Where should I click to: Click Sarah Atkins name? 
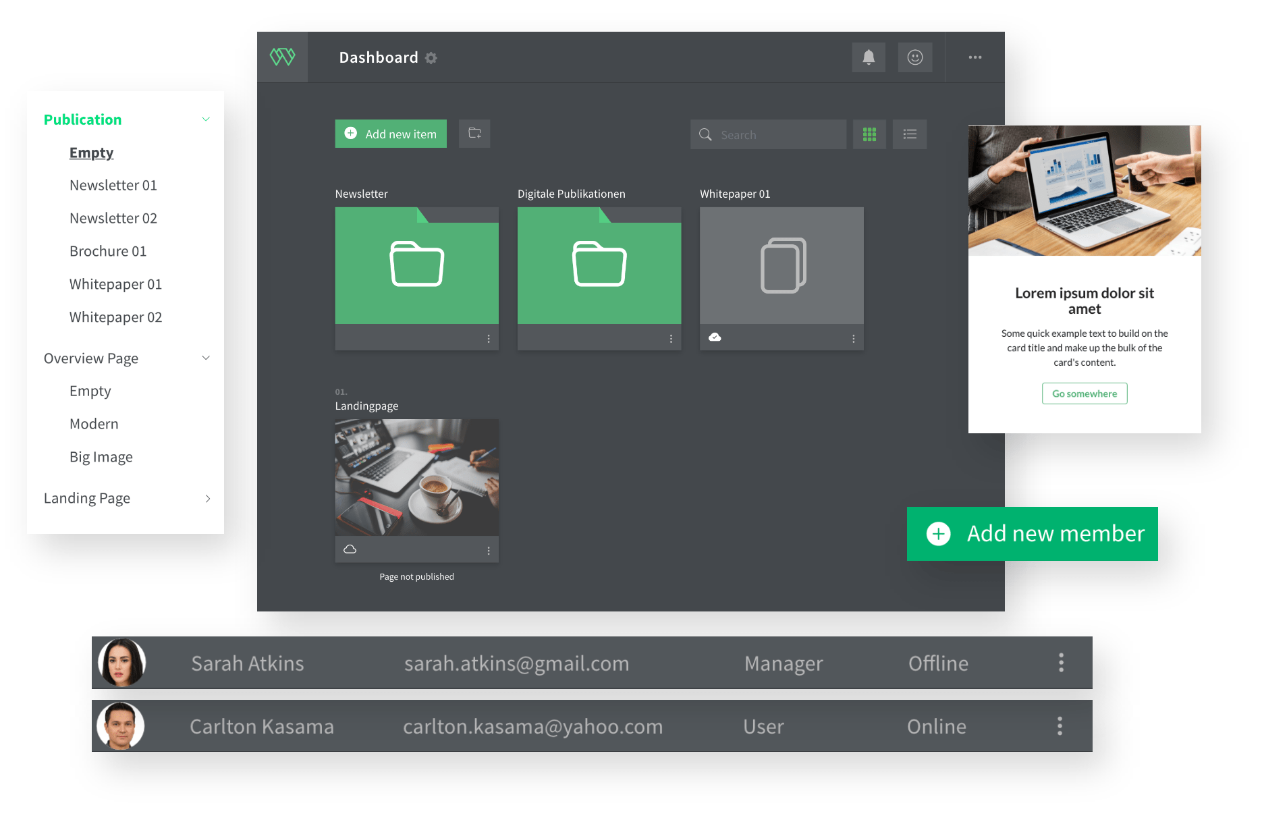tap(248, 663)
